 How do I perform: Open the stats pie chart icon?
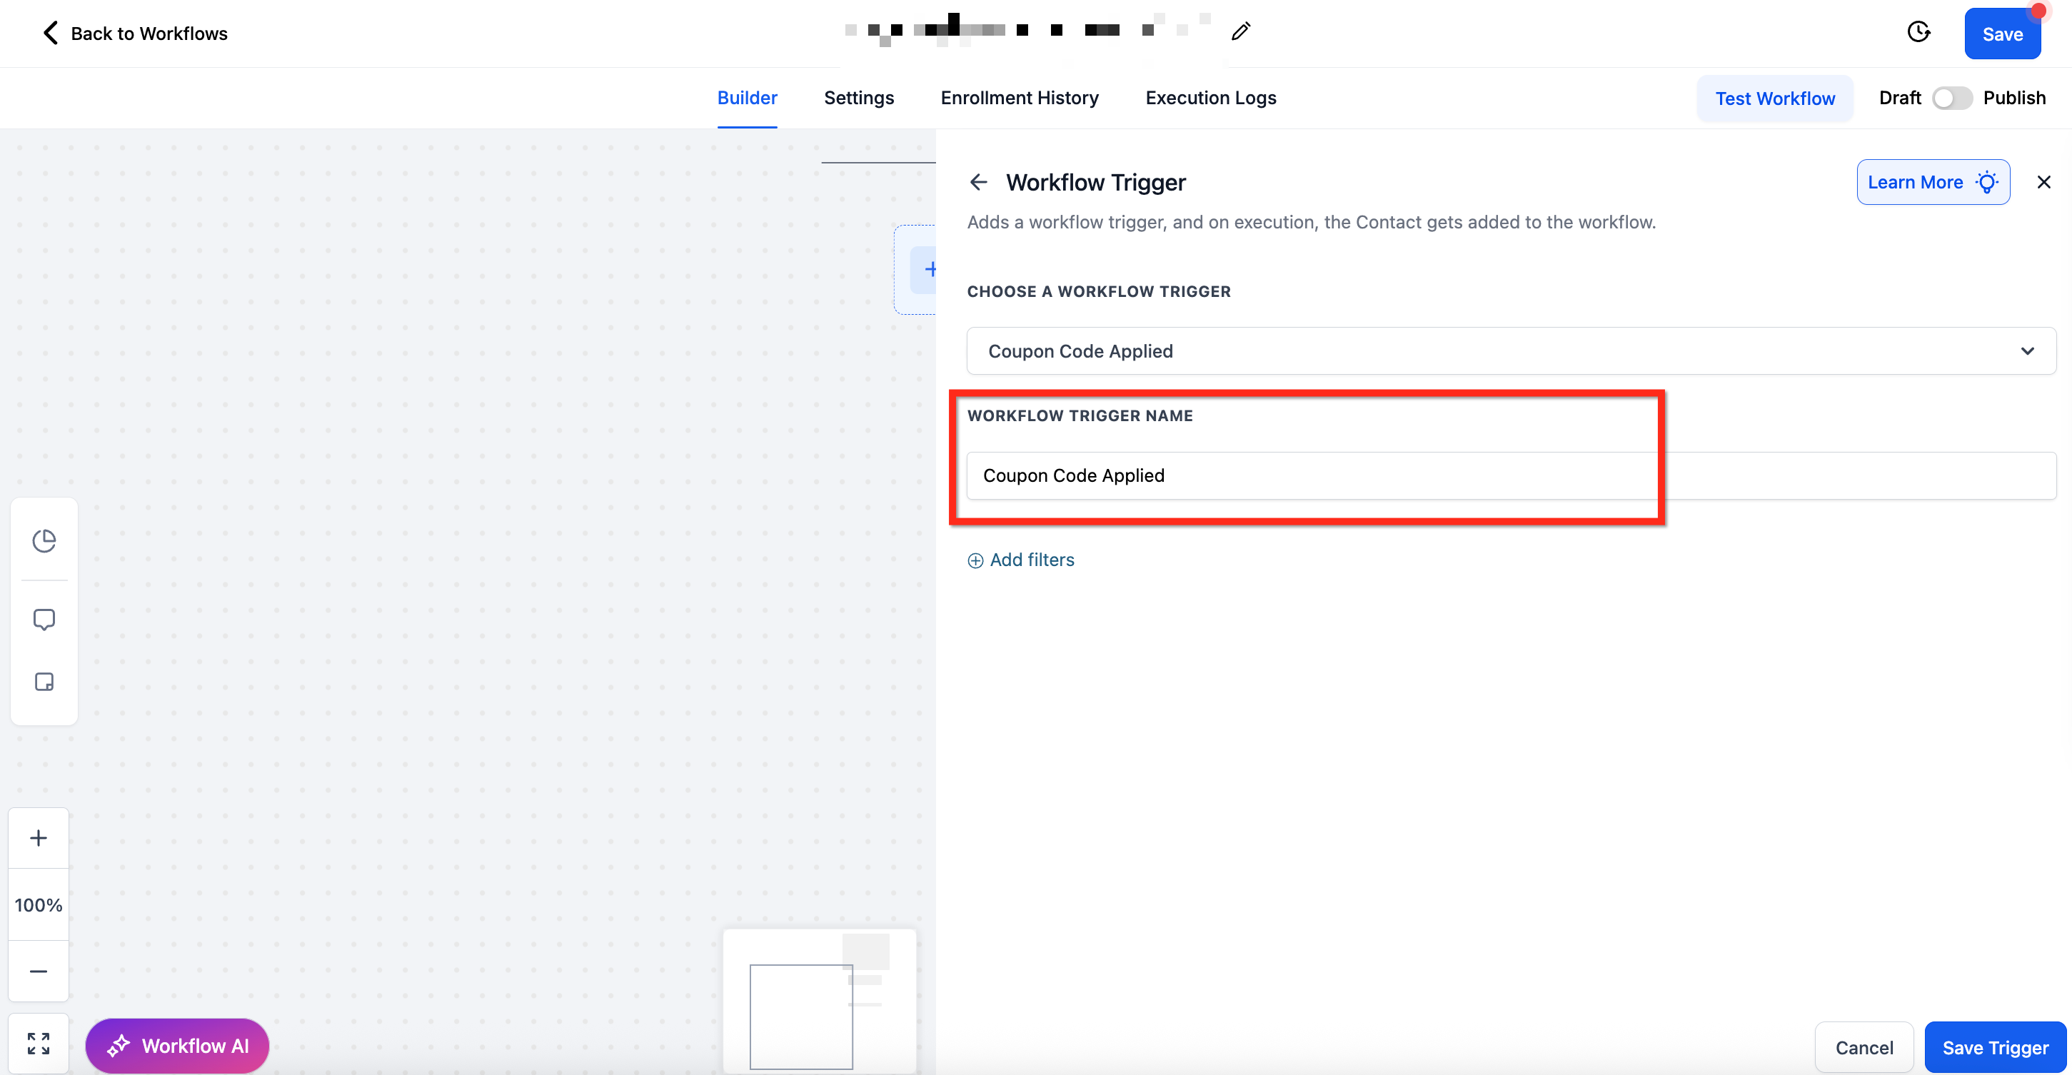point(44,540)
